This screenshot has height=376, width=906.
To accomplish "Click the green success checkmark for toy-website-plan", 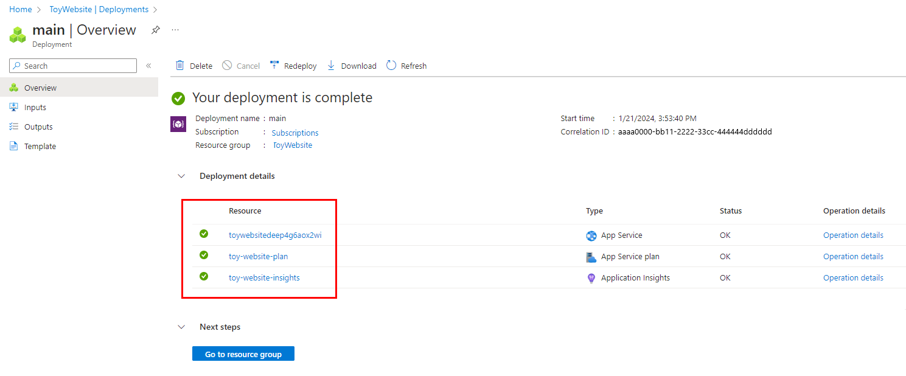I will pos(203,255).
